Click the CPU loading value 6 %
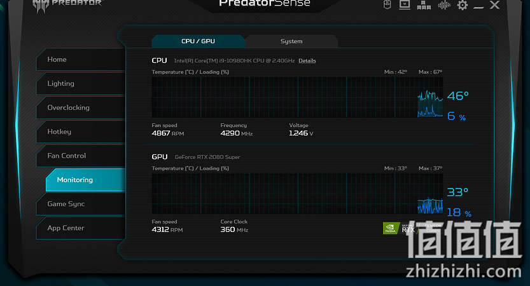Screen dimensions: 530x286 pos(456,116)
